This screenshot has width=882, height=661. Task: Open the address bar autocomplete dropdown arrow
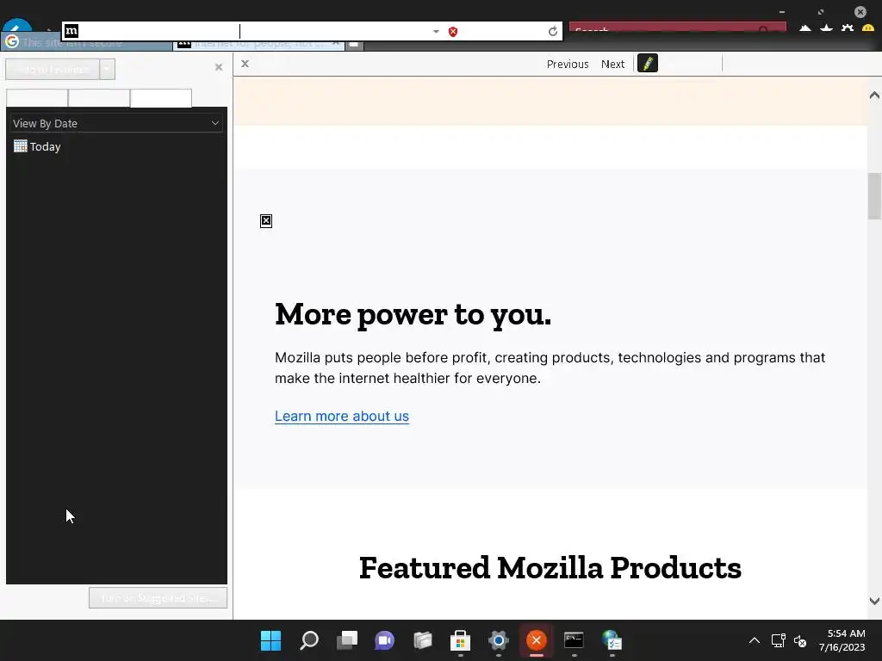436,32
